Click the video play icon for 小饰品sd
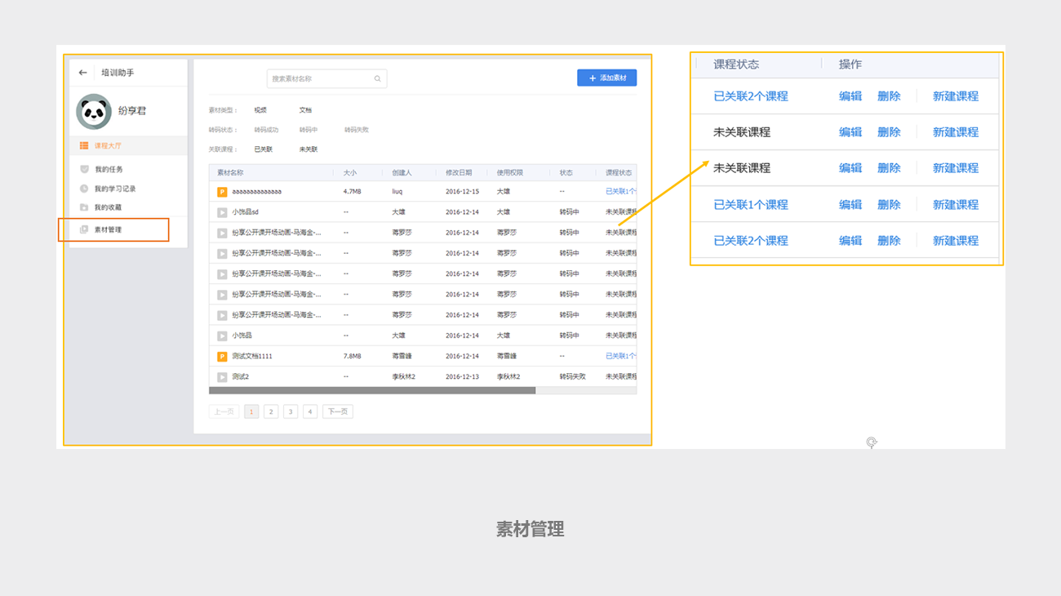The image size is (1061, 596). (x=222, y=212)
